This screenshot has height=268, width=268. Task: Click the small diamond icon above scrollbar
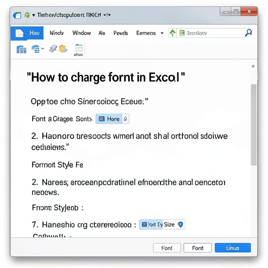click(253, 66)
